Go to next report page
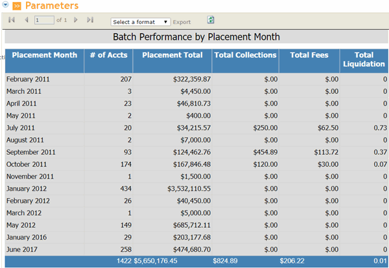Image resolution: width=389 pixels, height=268 pixels. tap(76, 21)
